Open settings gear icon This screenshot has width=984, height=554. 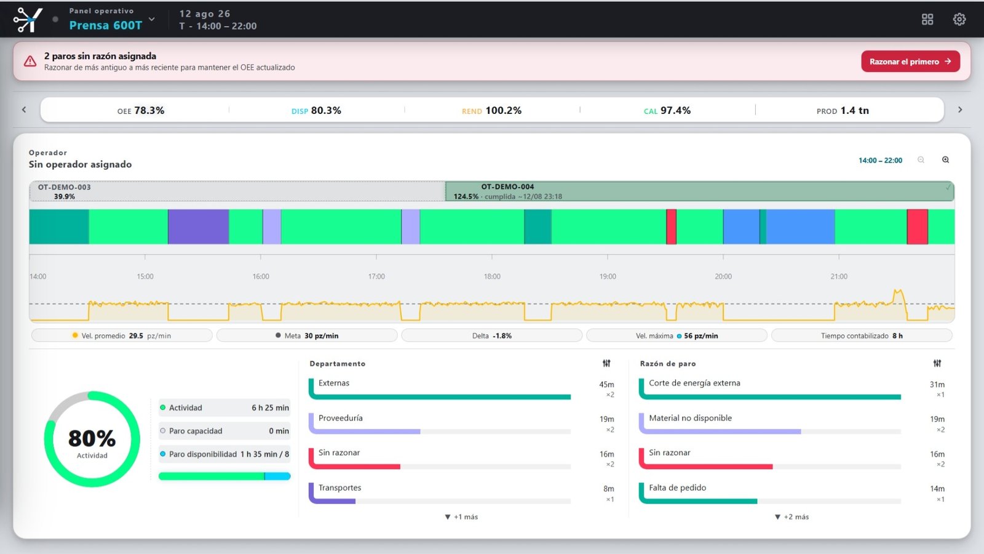[959, 19]
